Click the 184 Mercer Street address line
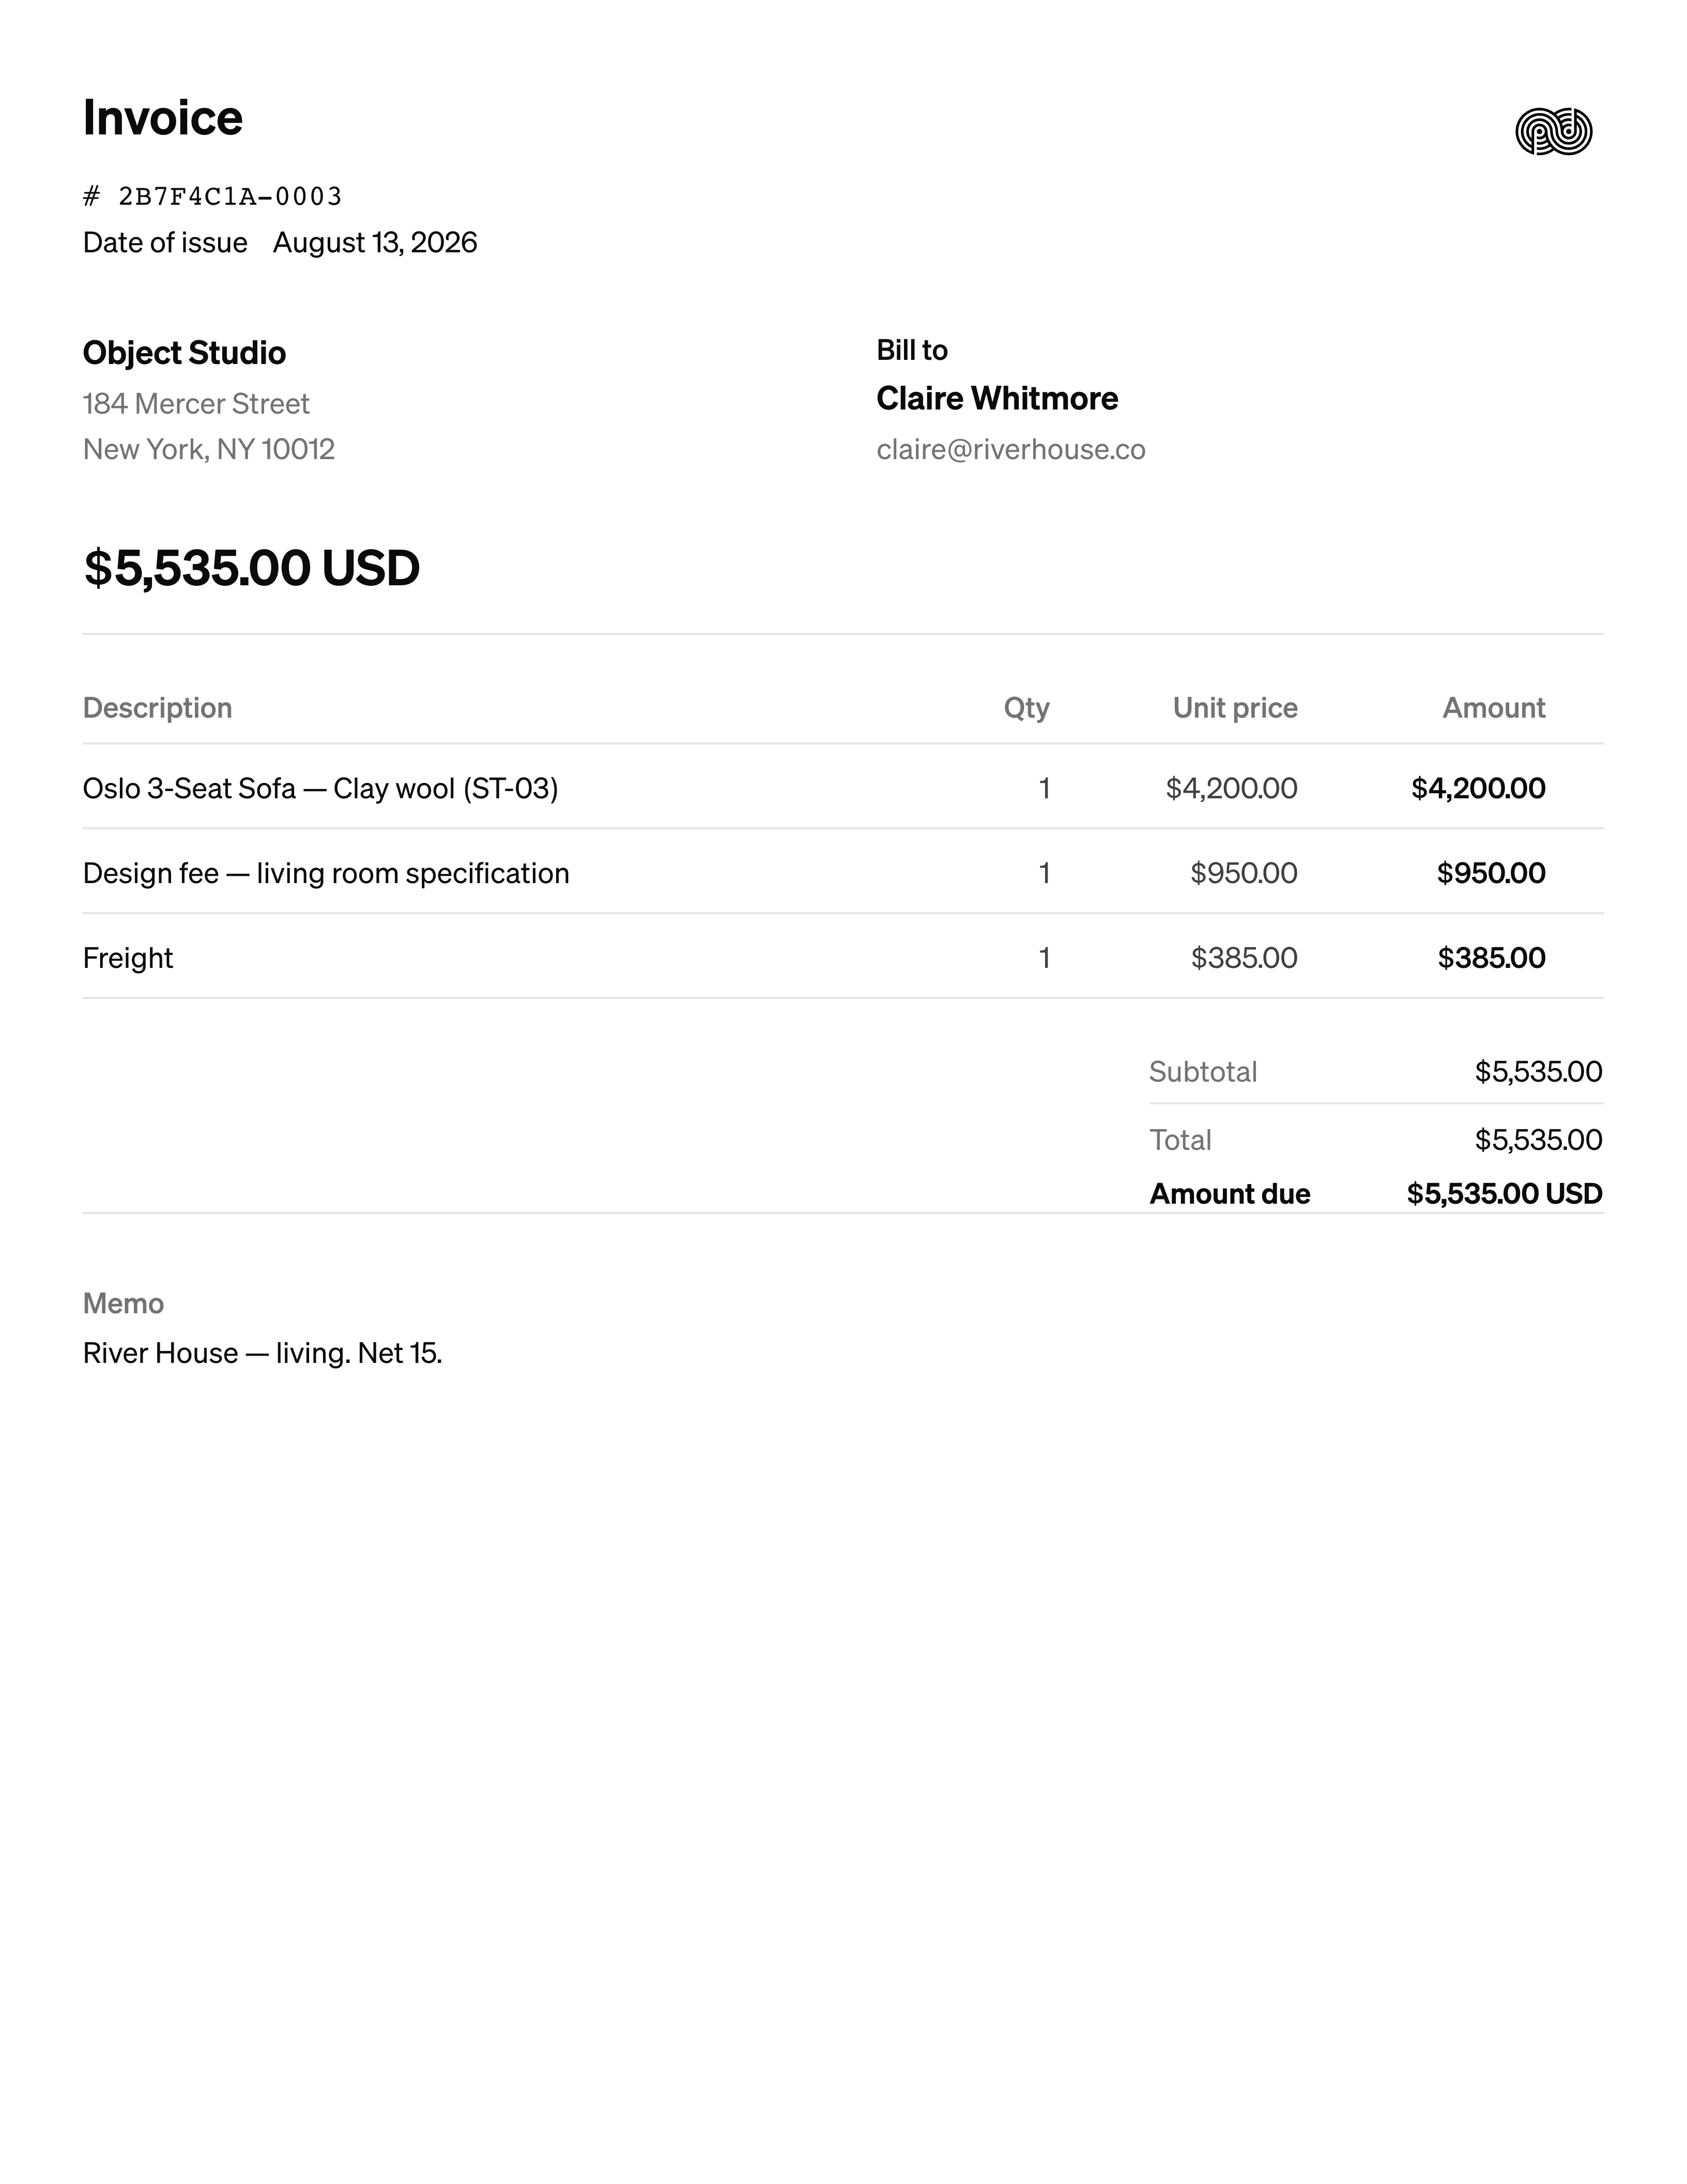The image size is (1687, 2184). [x=196, y=404]
